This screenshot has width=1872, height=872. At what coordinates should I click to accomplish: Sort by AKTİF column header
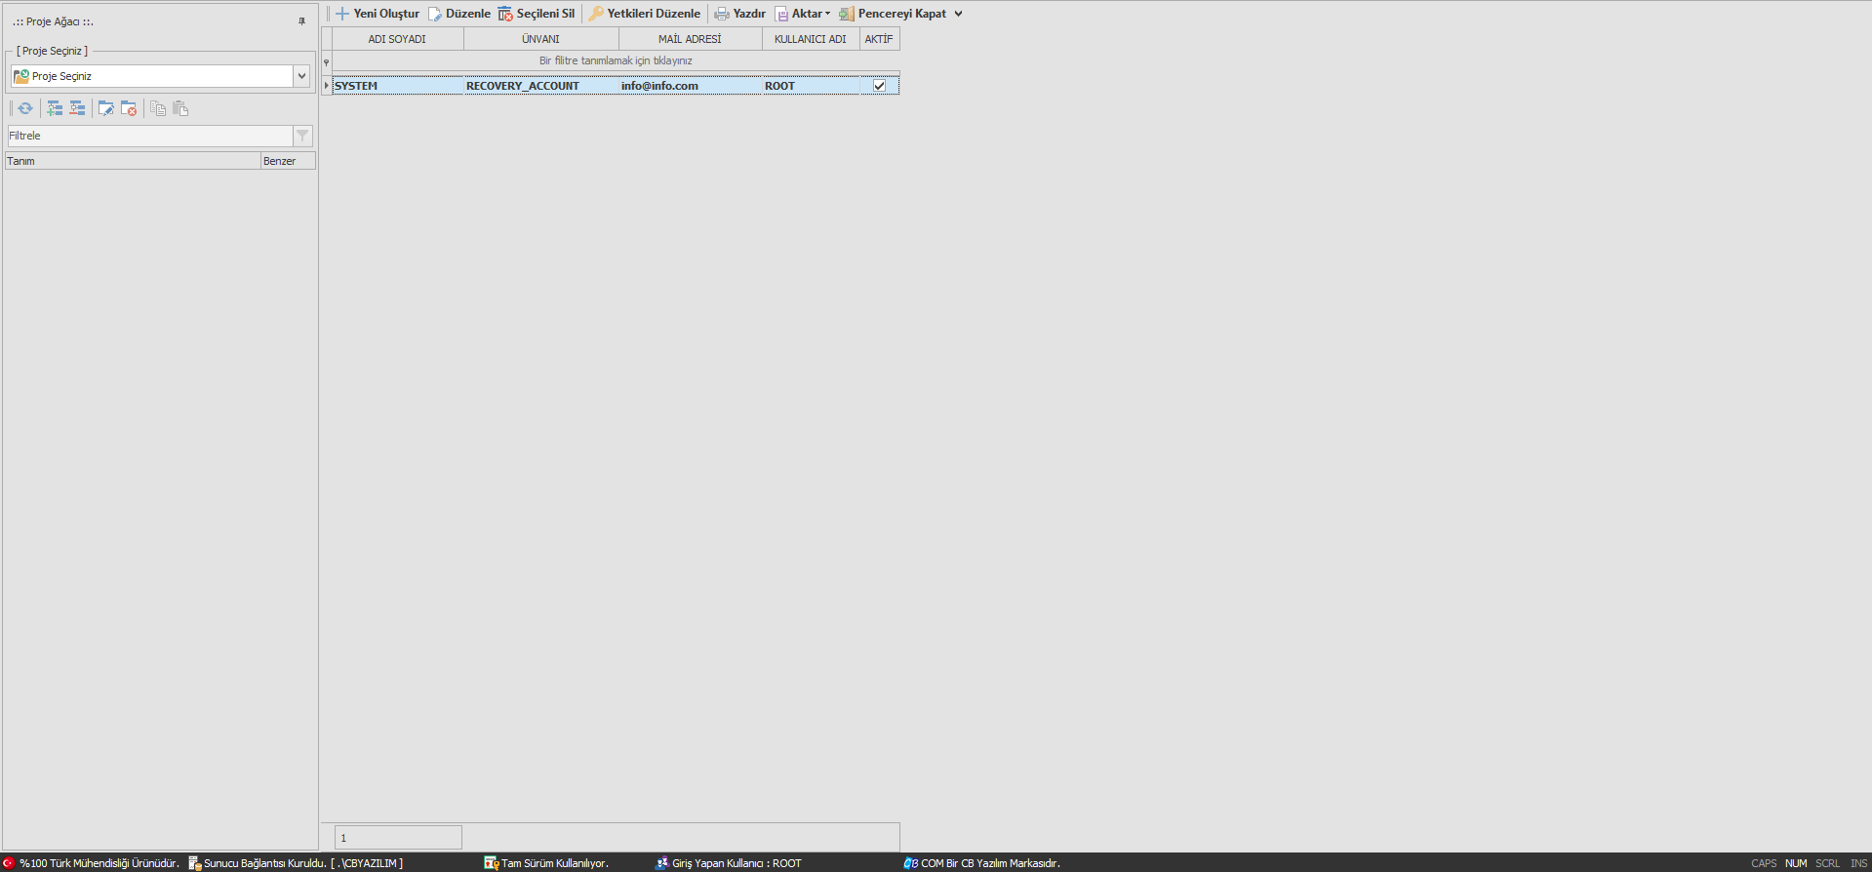pyautogui.click(x=879, y=39)
